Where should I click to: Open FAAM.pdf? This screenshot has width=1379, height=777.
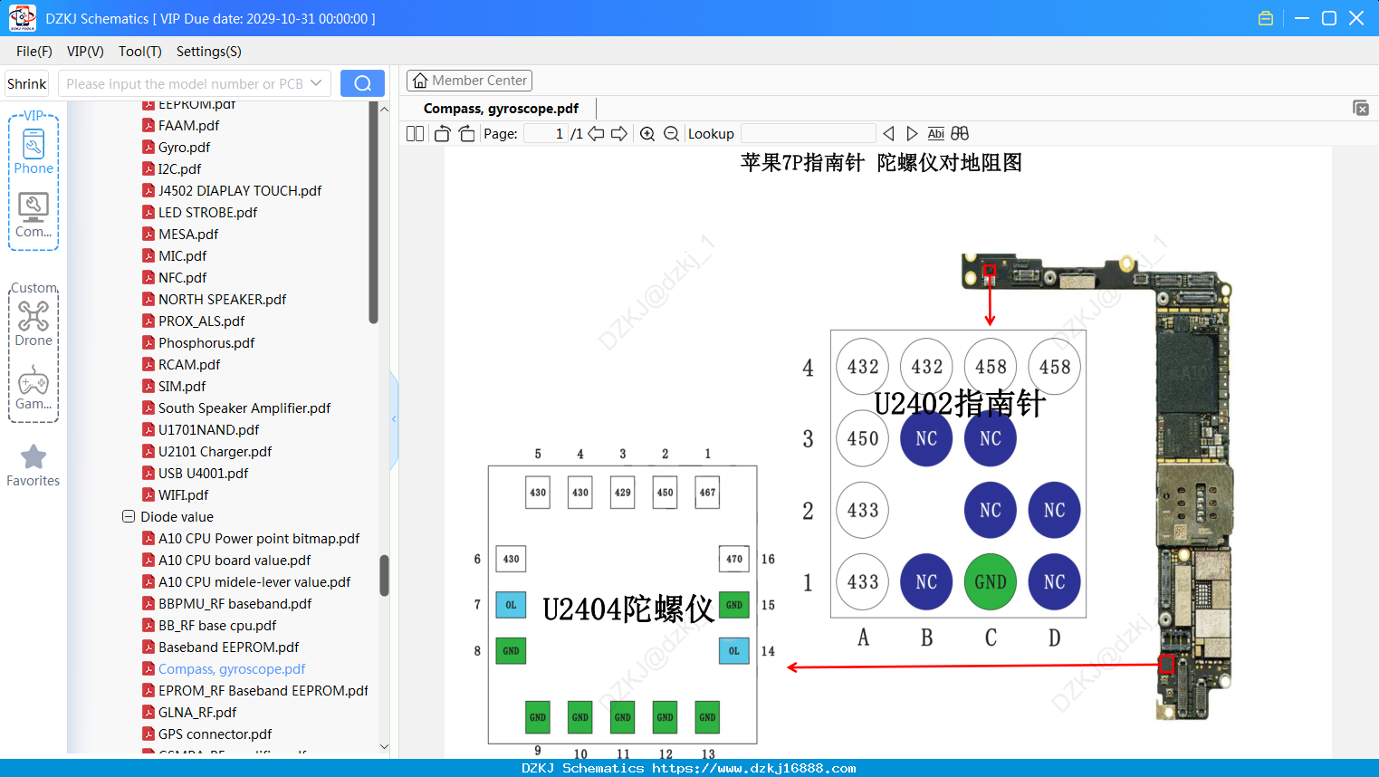point(188,125)
